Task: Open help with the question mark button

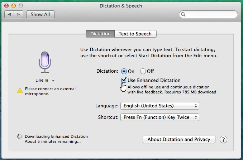Action: click(x=223, y=140)
